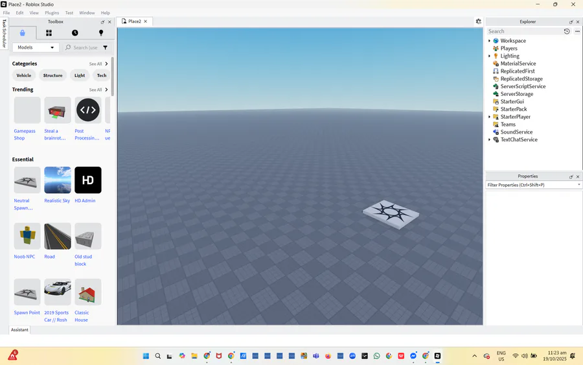Viewport: 583px width, 365px height.
Task: Open the View menu
Action: pos(34,13)
